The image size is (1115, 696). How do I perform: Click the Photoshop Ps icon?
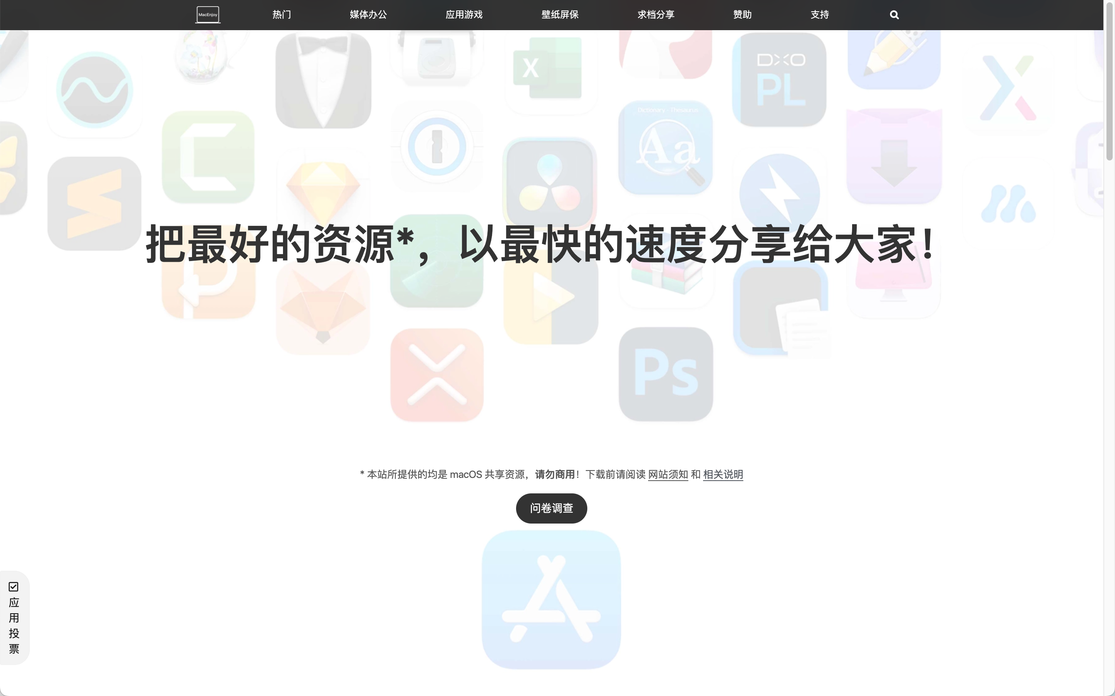pyautogui.click(x=666, y=374)
